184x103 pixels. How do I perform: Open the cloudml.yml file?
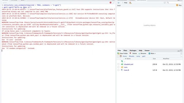tap(129, 64)
